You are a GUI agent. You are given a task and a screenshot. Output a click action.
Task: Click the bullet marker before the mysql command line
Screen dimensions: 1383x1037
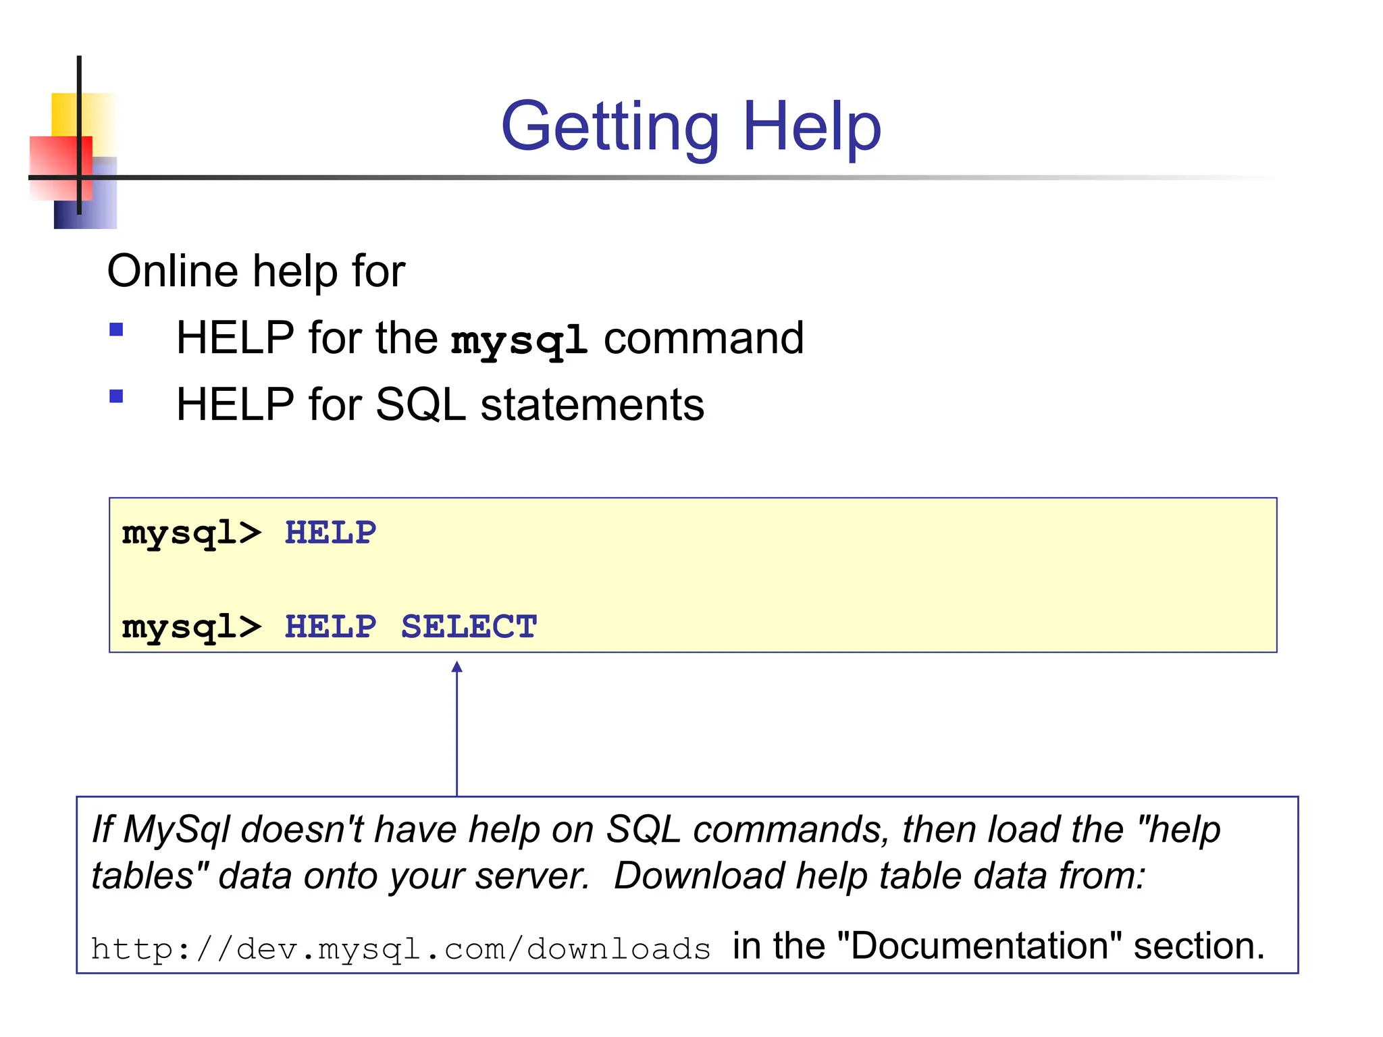(116, 329)
